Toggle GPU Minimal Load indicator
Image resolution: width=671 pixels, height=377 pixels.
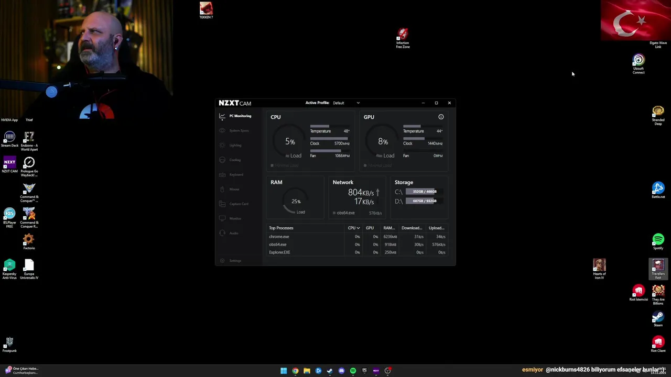pos(378,165)
